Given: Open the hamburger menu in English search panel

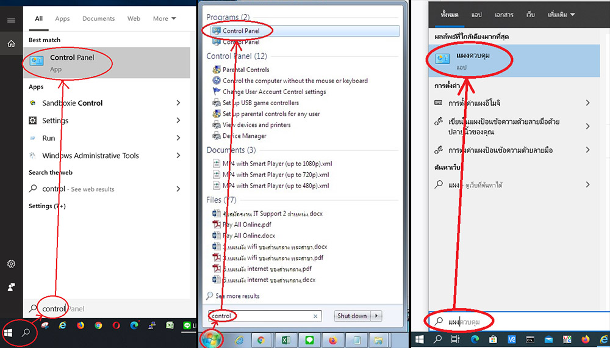Looking at the screenshot, I should coord(11,20).
